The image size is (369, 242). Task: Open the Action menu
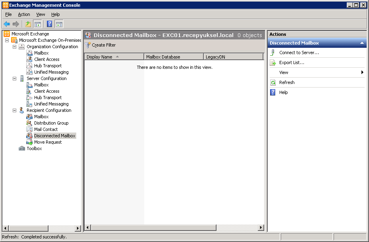click(24, 14)
